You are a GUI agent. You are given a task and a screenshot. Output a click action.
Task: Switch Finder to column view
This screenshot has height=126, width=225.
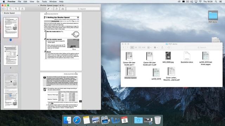pyautogui.click(x=140, y=48)
